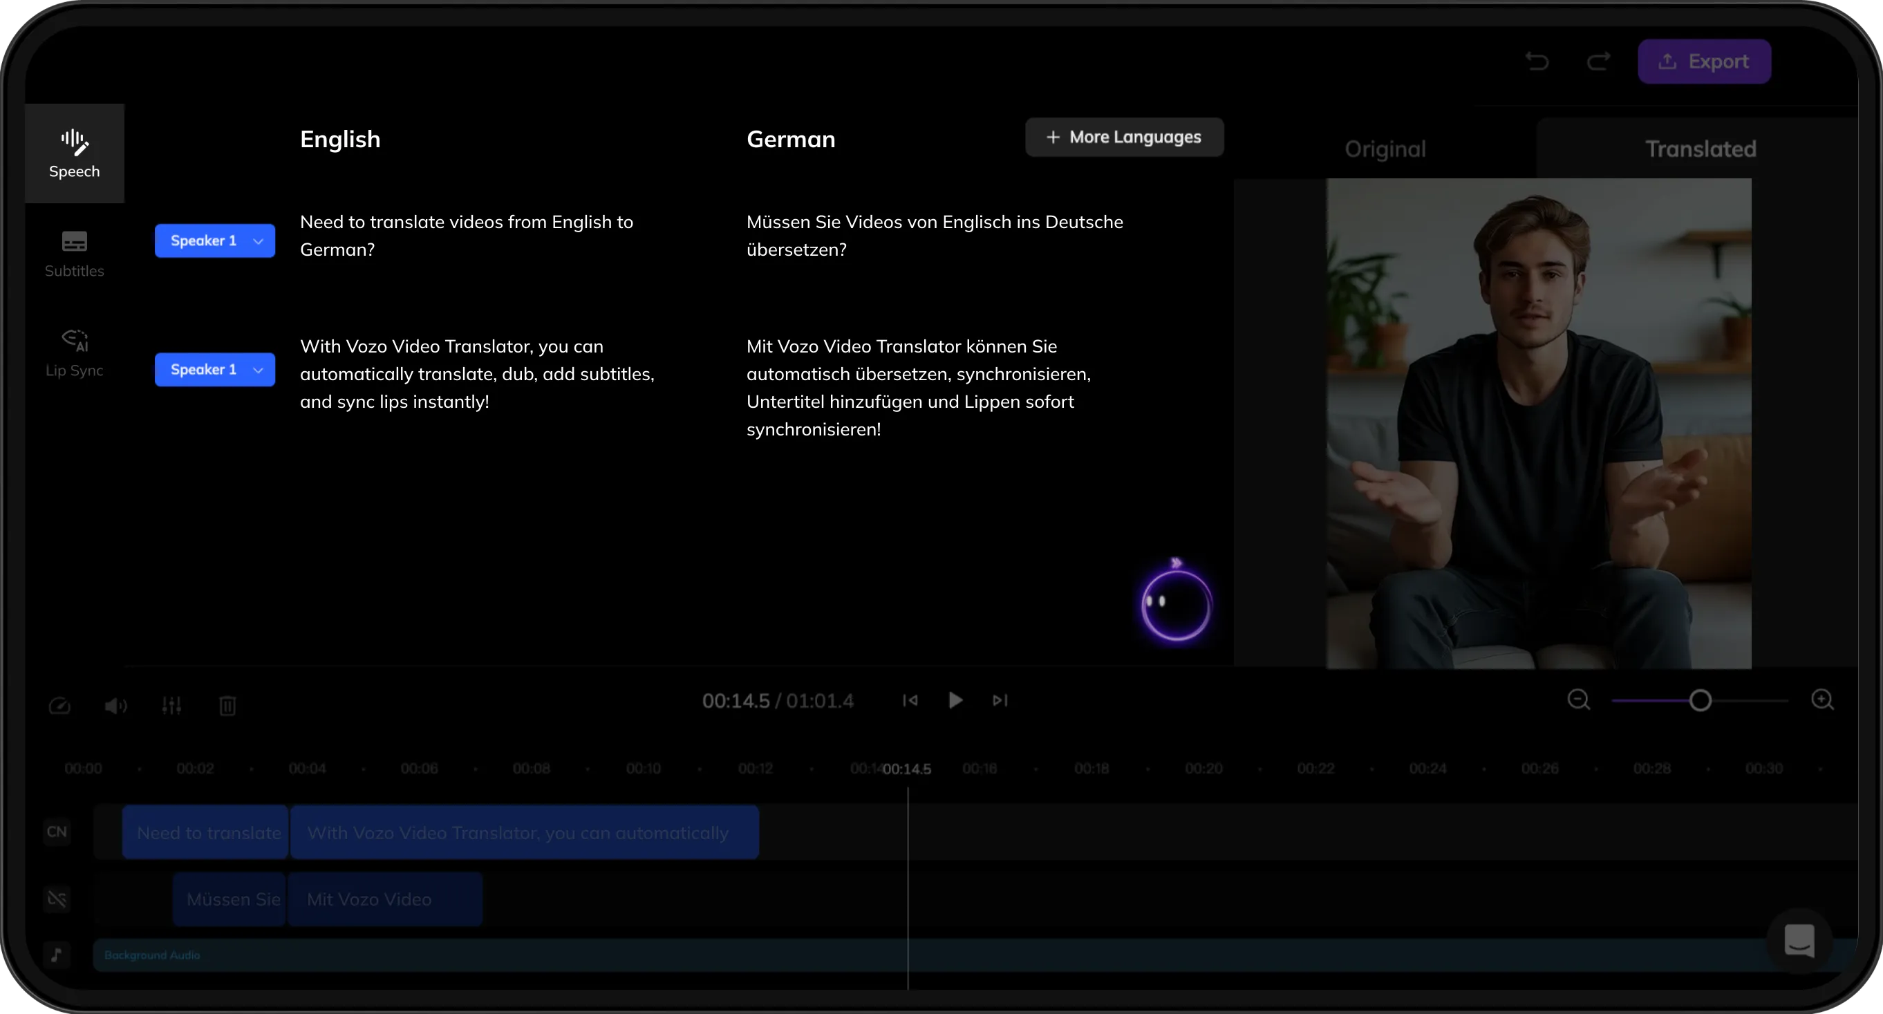Viewport: 1883px width, 1014px height.
Task: Delete selected clip with trash icon
Action: (227, 706)
